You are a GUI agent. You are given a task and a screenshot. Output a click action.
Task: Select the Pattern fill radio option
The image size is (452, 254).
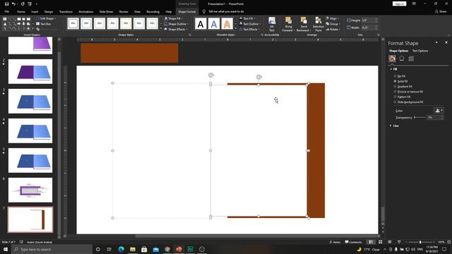pyautogui.click(x=402, y=97)
